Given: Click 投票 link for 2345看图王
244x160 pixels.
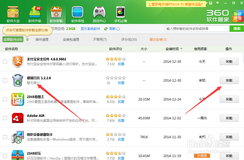Looking at the screenshot, I should (x=121, y=102).
